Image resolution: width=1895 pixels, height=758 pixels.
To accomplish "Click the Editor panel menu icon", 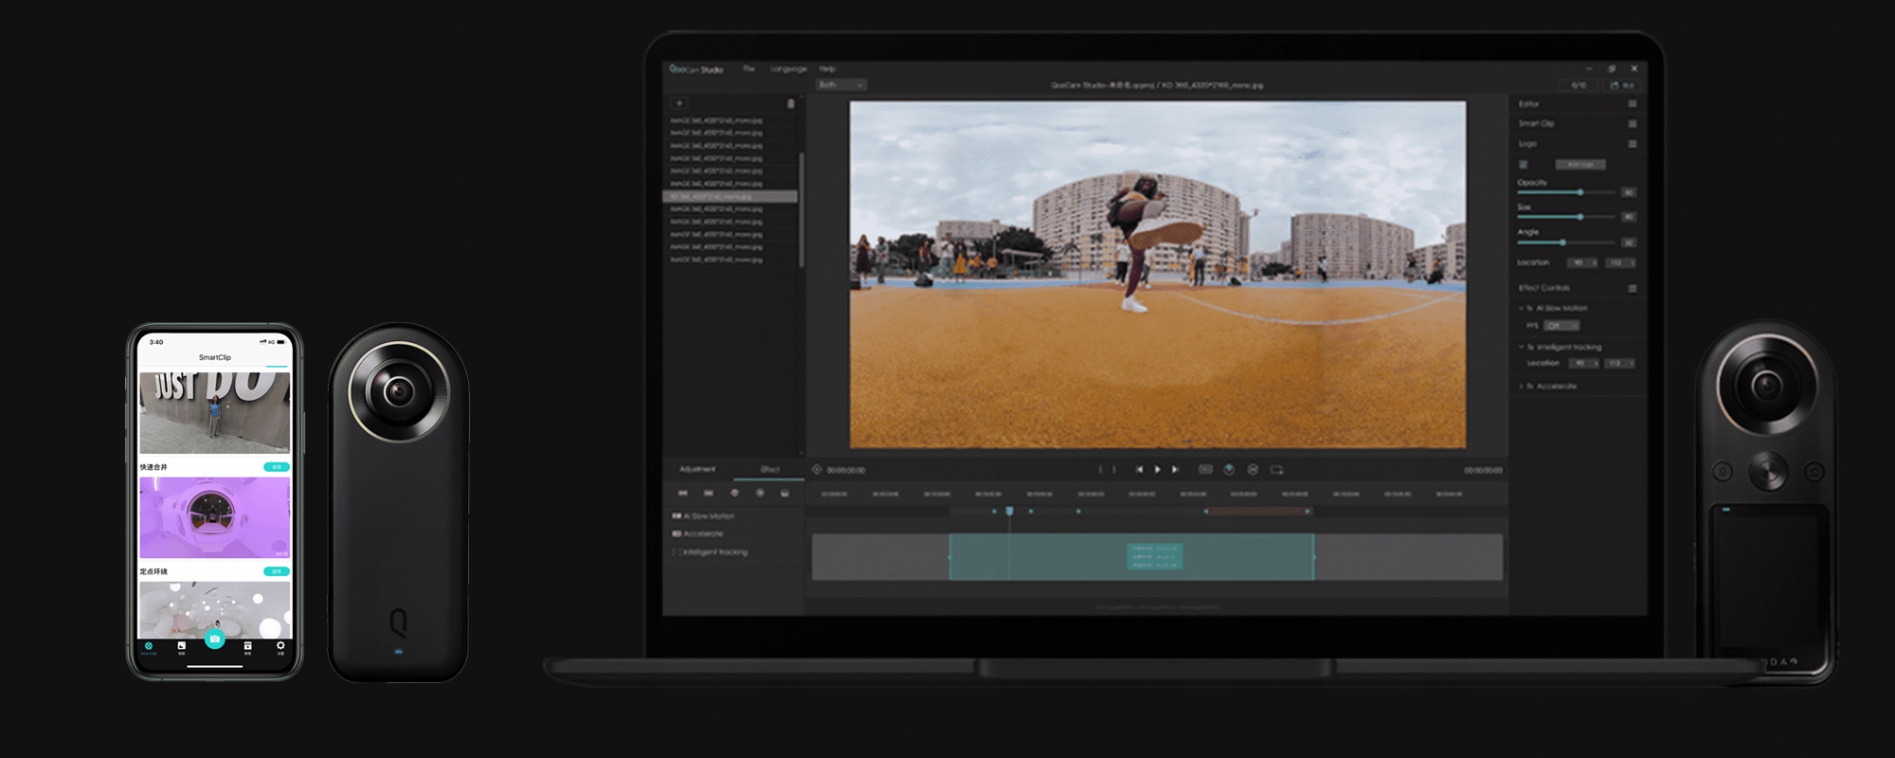I will coord(1632,104).
